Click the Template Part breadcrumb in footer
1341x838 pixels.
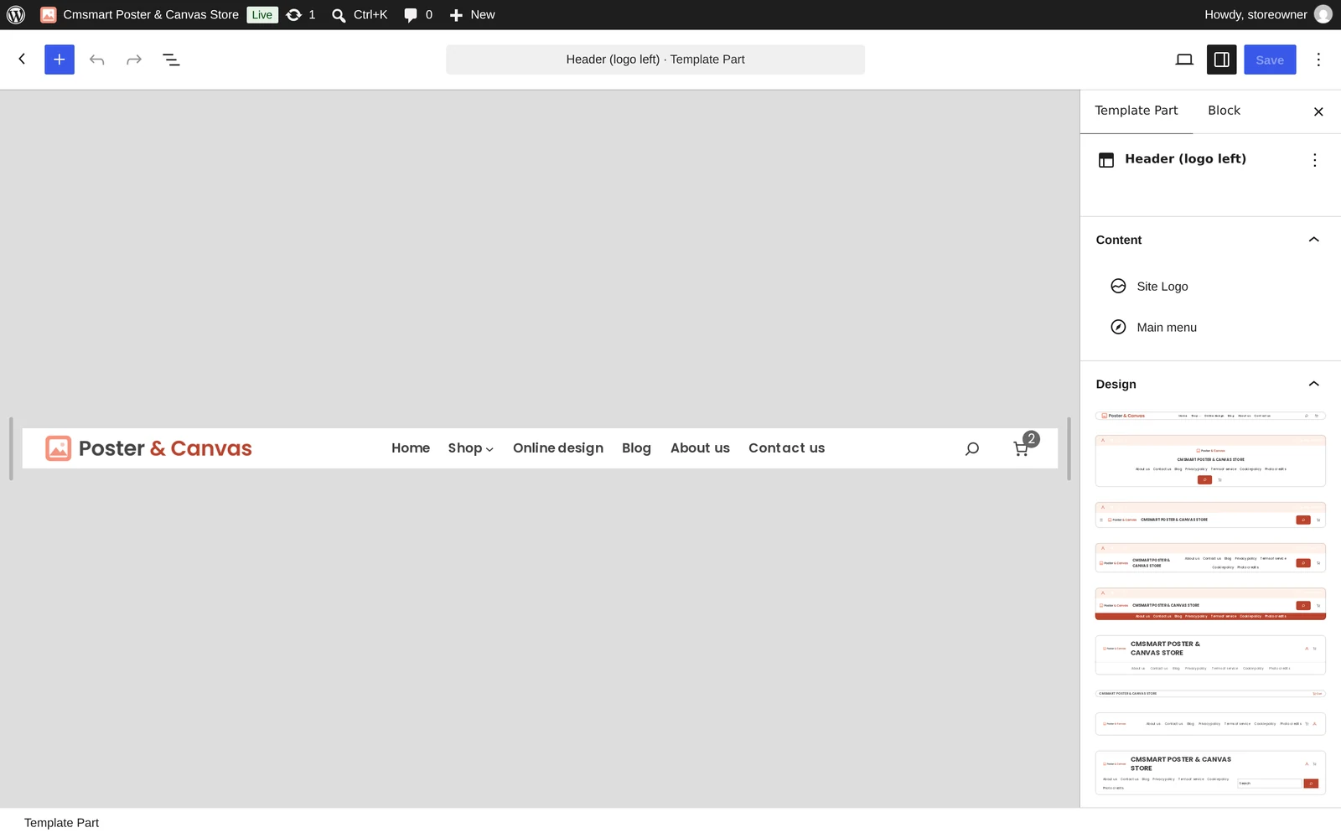point(61,823)
